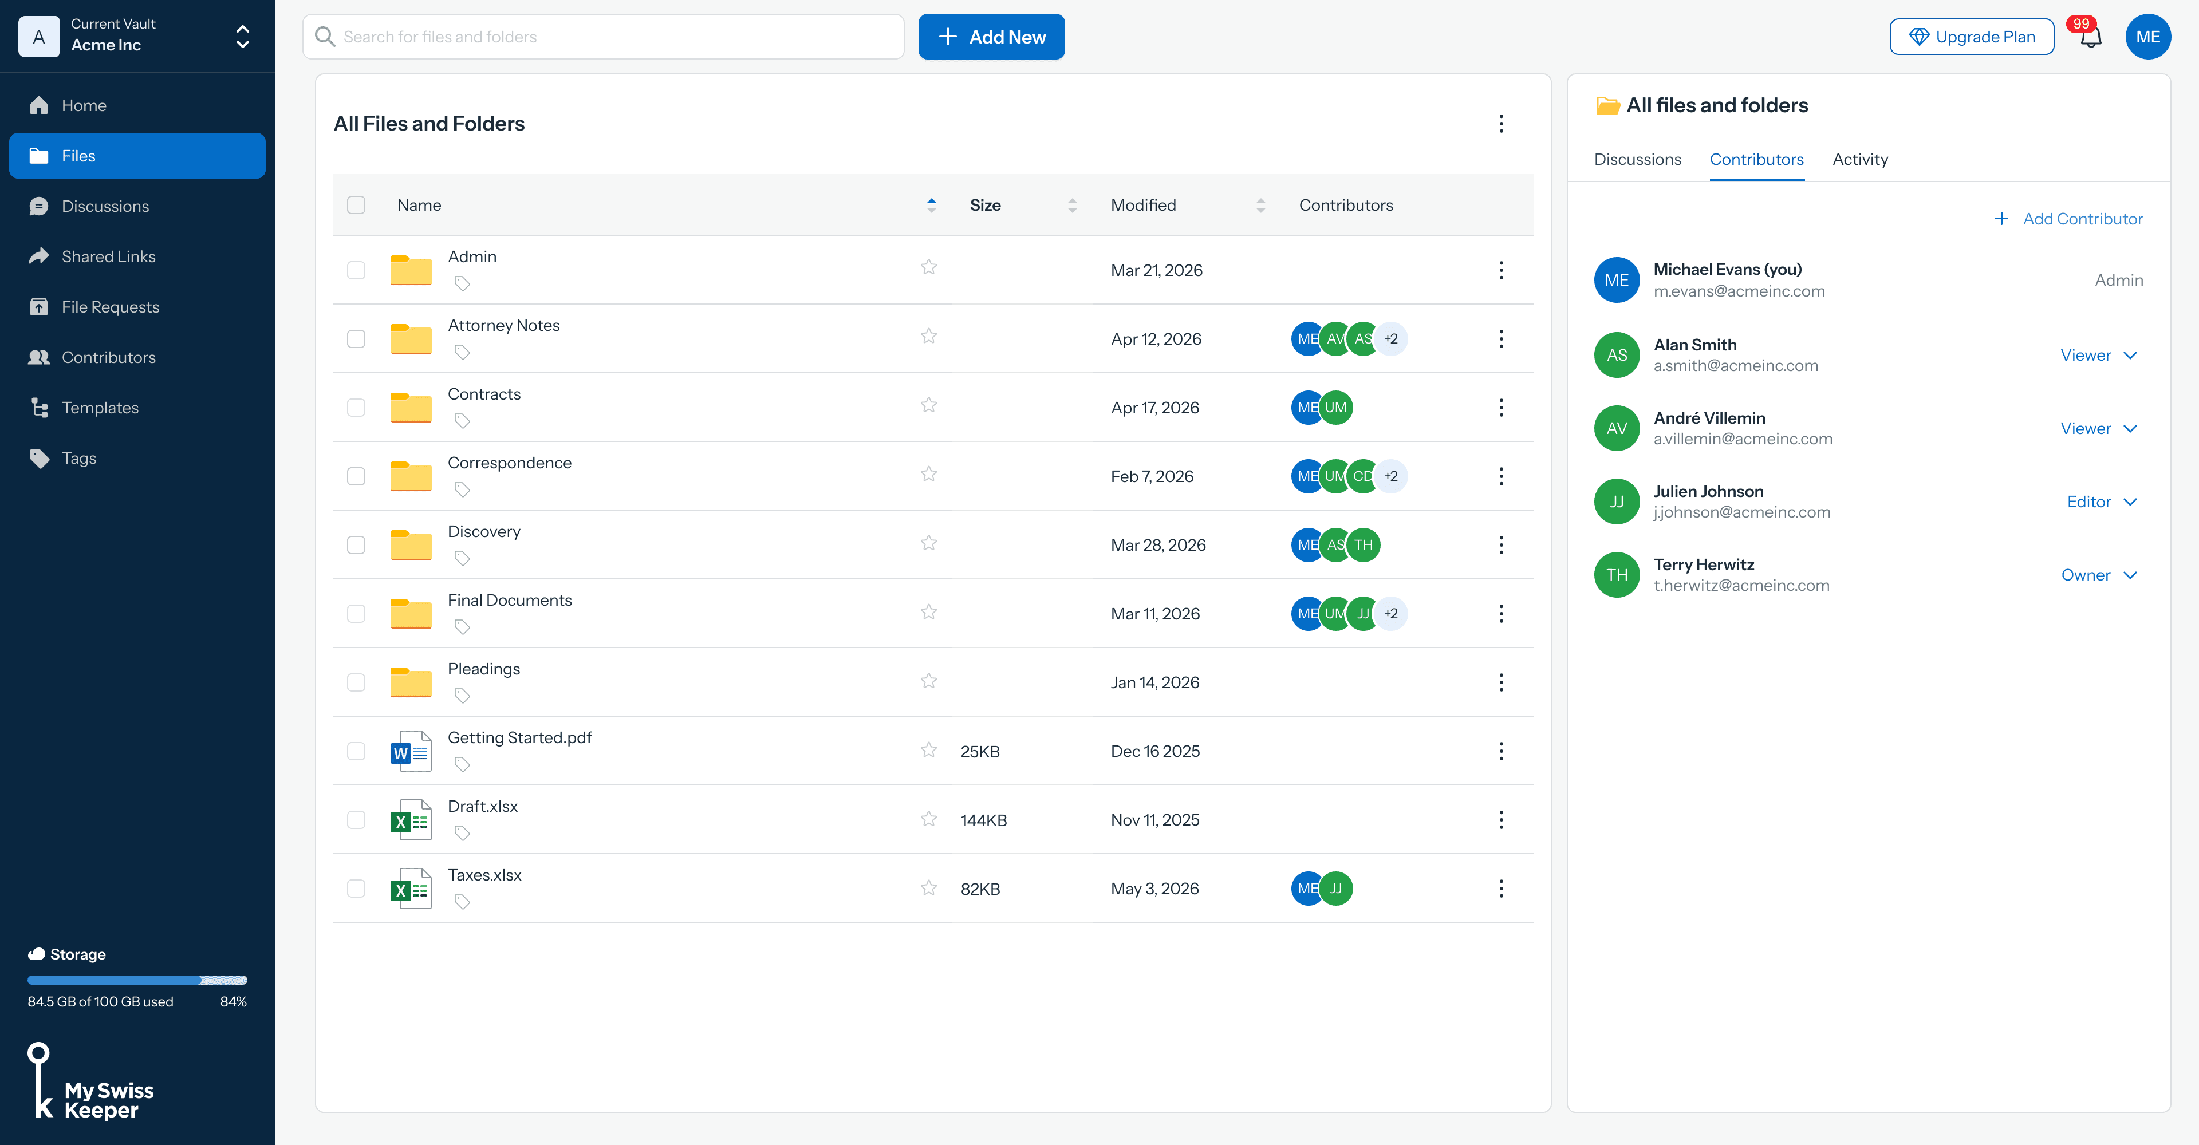Add a tag to the Admin folder
2199x1145 pixels.
coord(462,283)
